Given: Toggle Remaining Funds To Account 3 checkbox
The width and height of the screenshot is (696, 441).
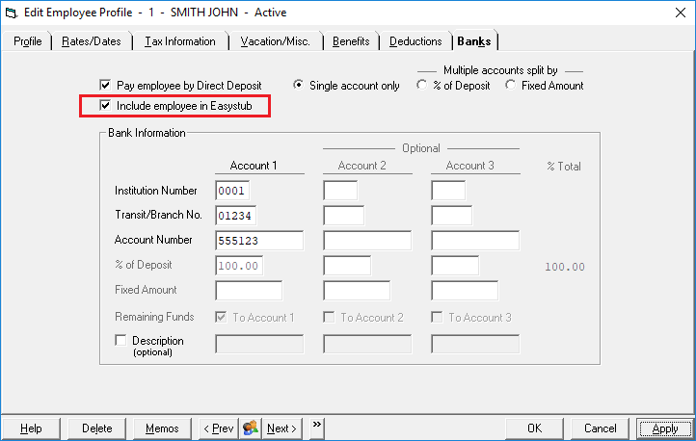Looking at the screenshot, I should point(437,317).
